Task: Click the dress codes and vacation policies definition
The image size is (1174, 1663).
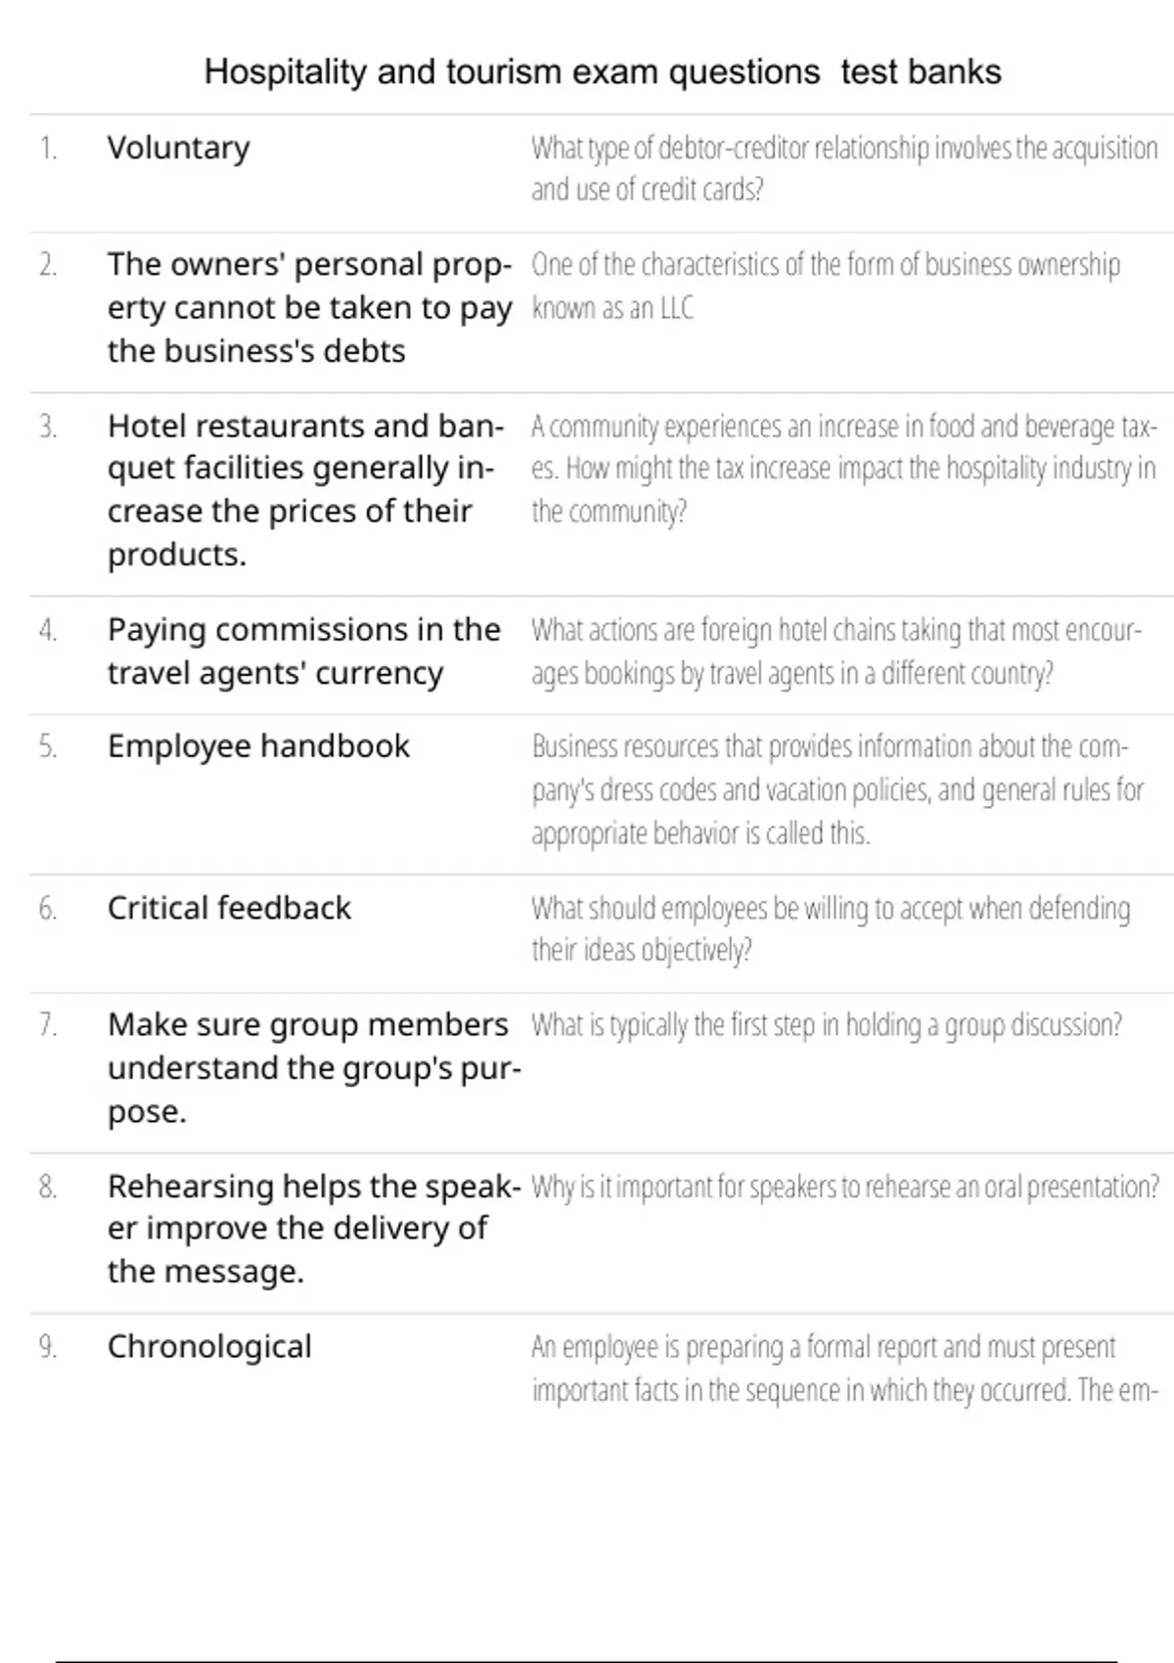Action: pyautogui.click(x=837, y=789)
